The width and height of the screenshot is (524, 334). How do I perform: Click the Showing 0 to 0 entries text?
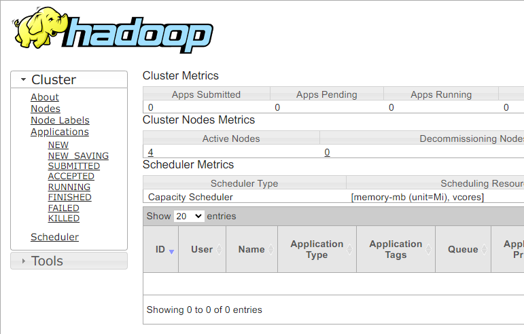coord(204,310)
